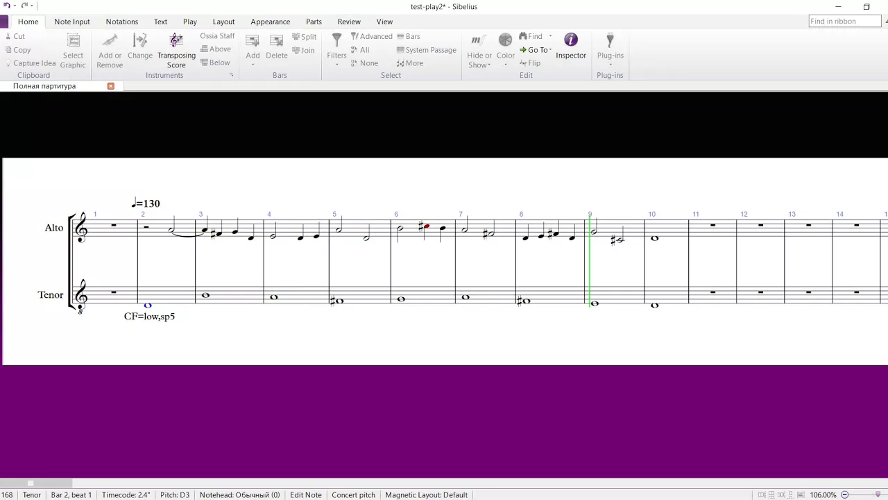
Task: Click Select Bars
Action: pyautogui.click(x=409, y=36)
